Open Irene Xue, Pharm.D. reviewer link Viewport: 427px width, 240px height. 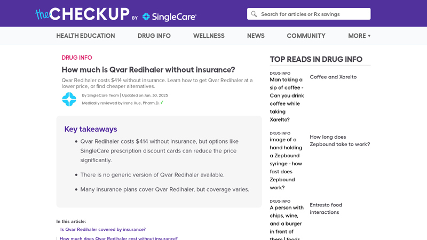(x=141, y=103)
